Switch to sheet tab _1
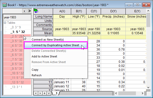Screen dimensions: 153x98 (56, 93)
